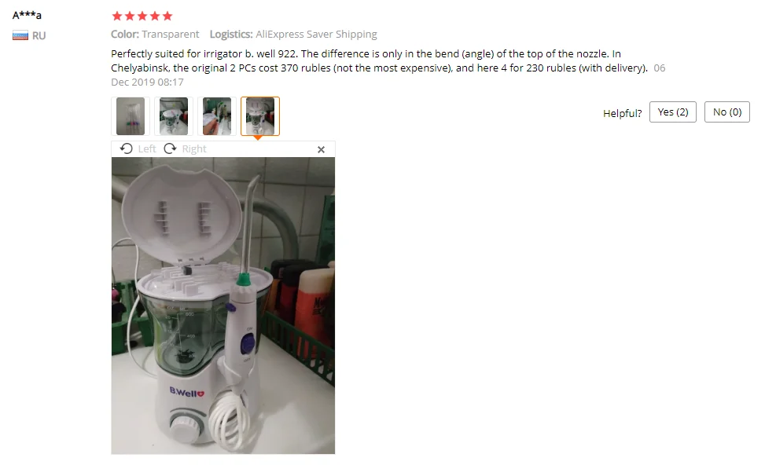
Task: Click the RU country label
Action: tap(39, 35)
